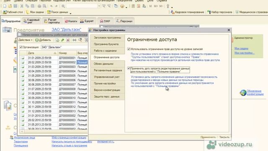Click the Закрыть button in settings dialog

pos(224,137)
